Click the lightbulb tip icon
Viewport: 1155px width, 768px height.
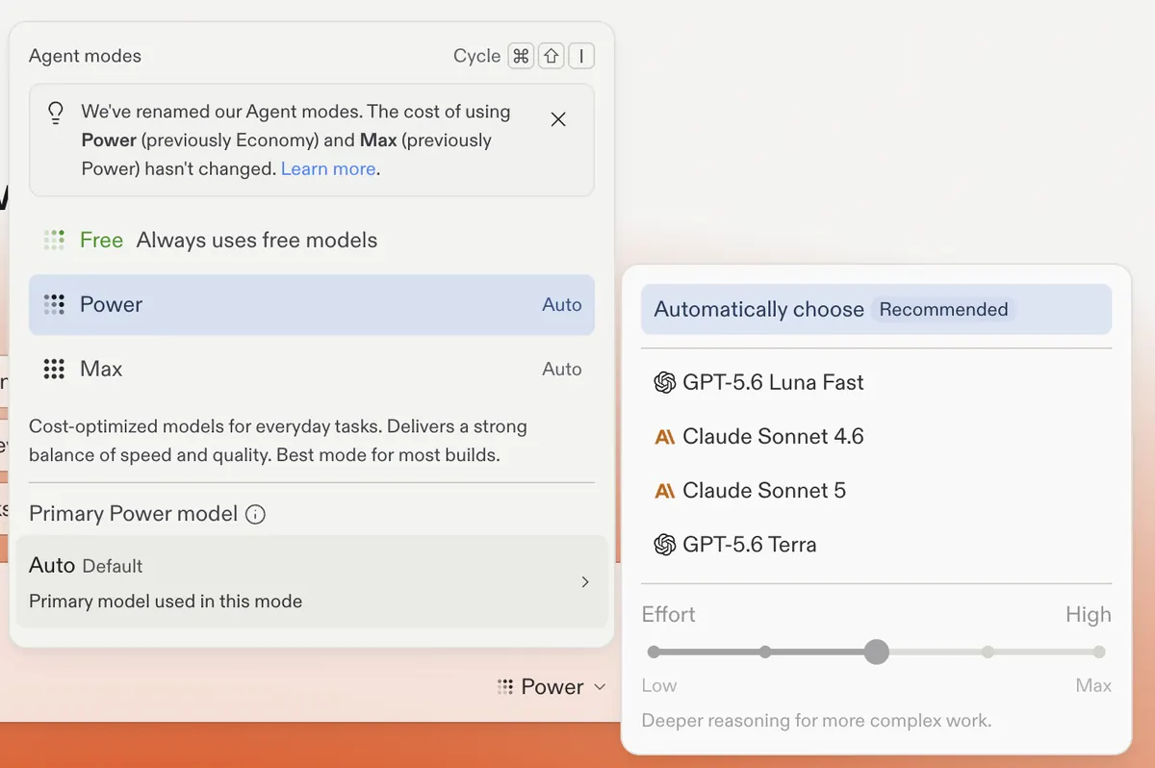click(x=56, y=113)
